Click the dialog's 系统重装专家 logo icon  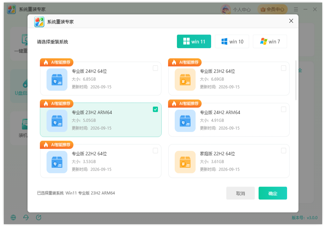(39, 22)
